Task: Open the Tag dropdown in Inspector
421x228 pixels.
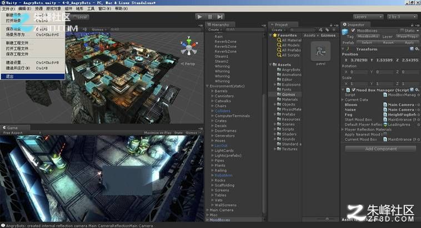Action: point(368,36)
